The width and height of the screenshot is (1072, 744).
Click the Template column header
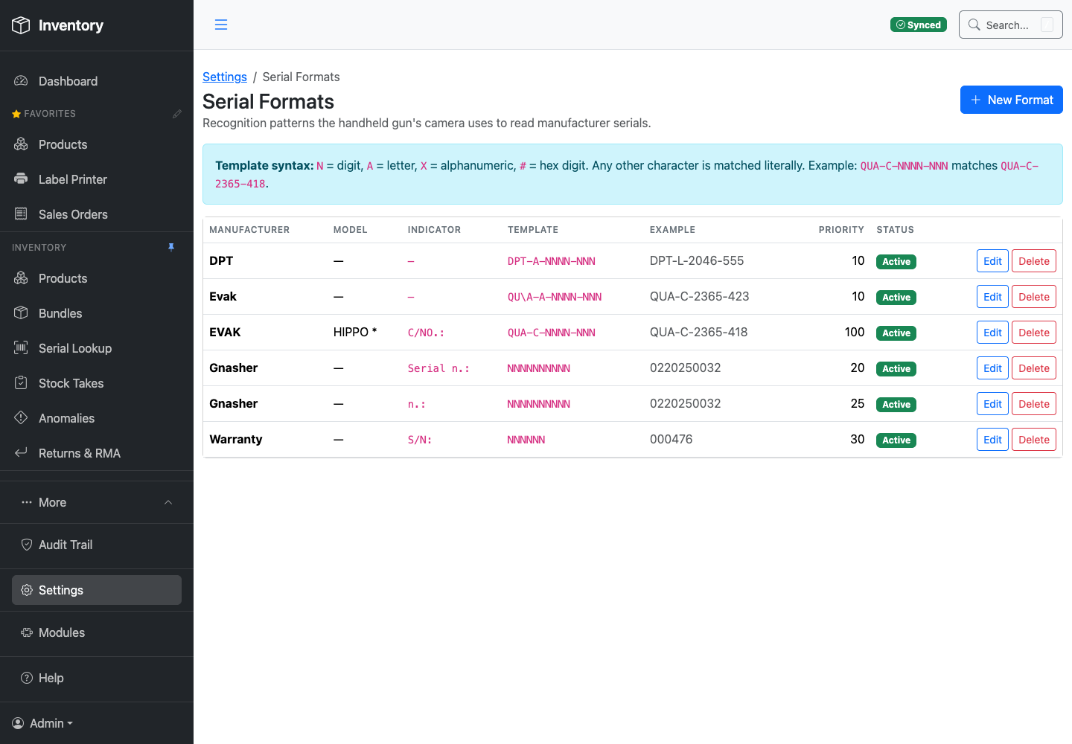(x=533, y=230)
